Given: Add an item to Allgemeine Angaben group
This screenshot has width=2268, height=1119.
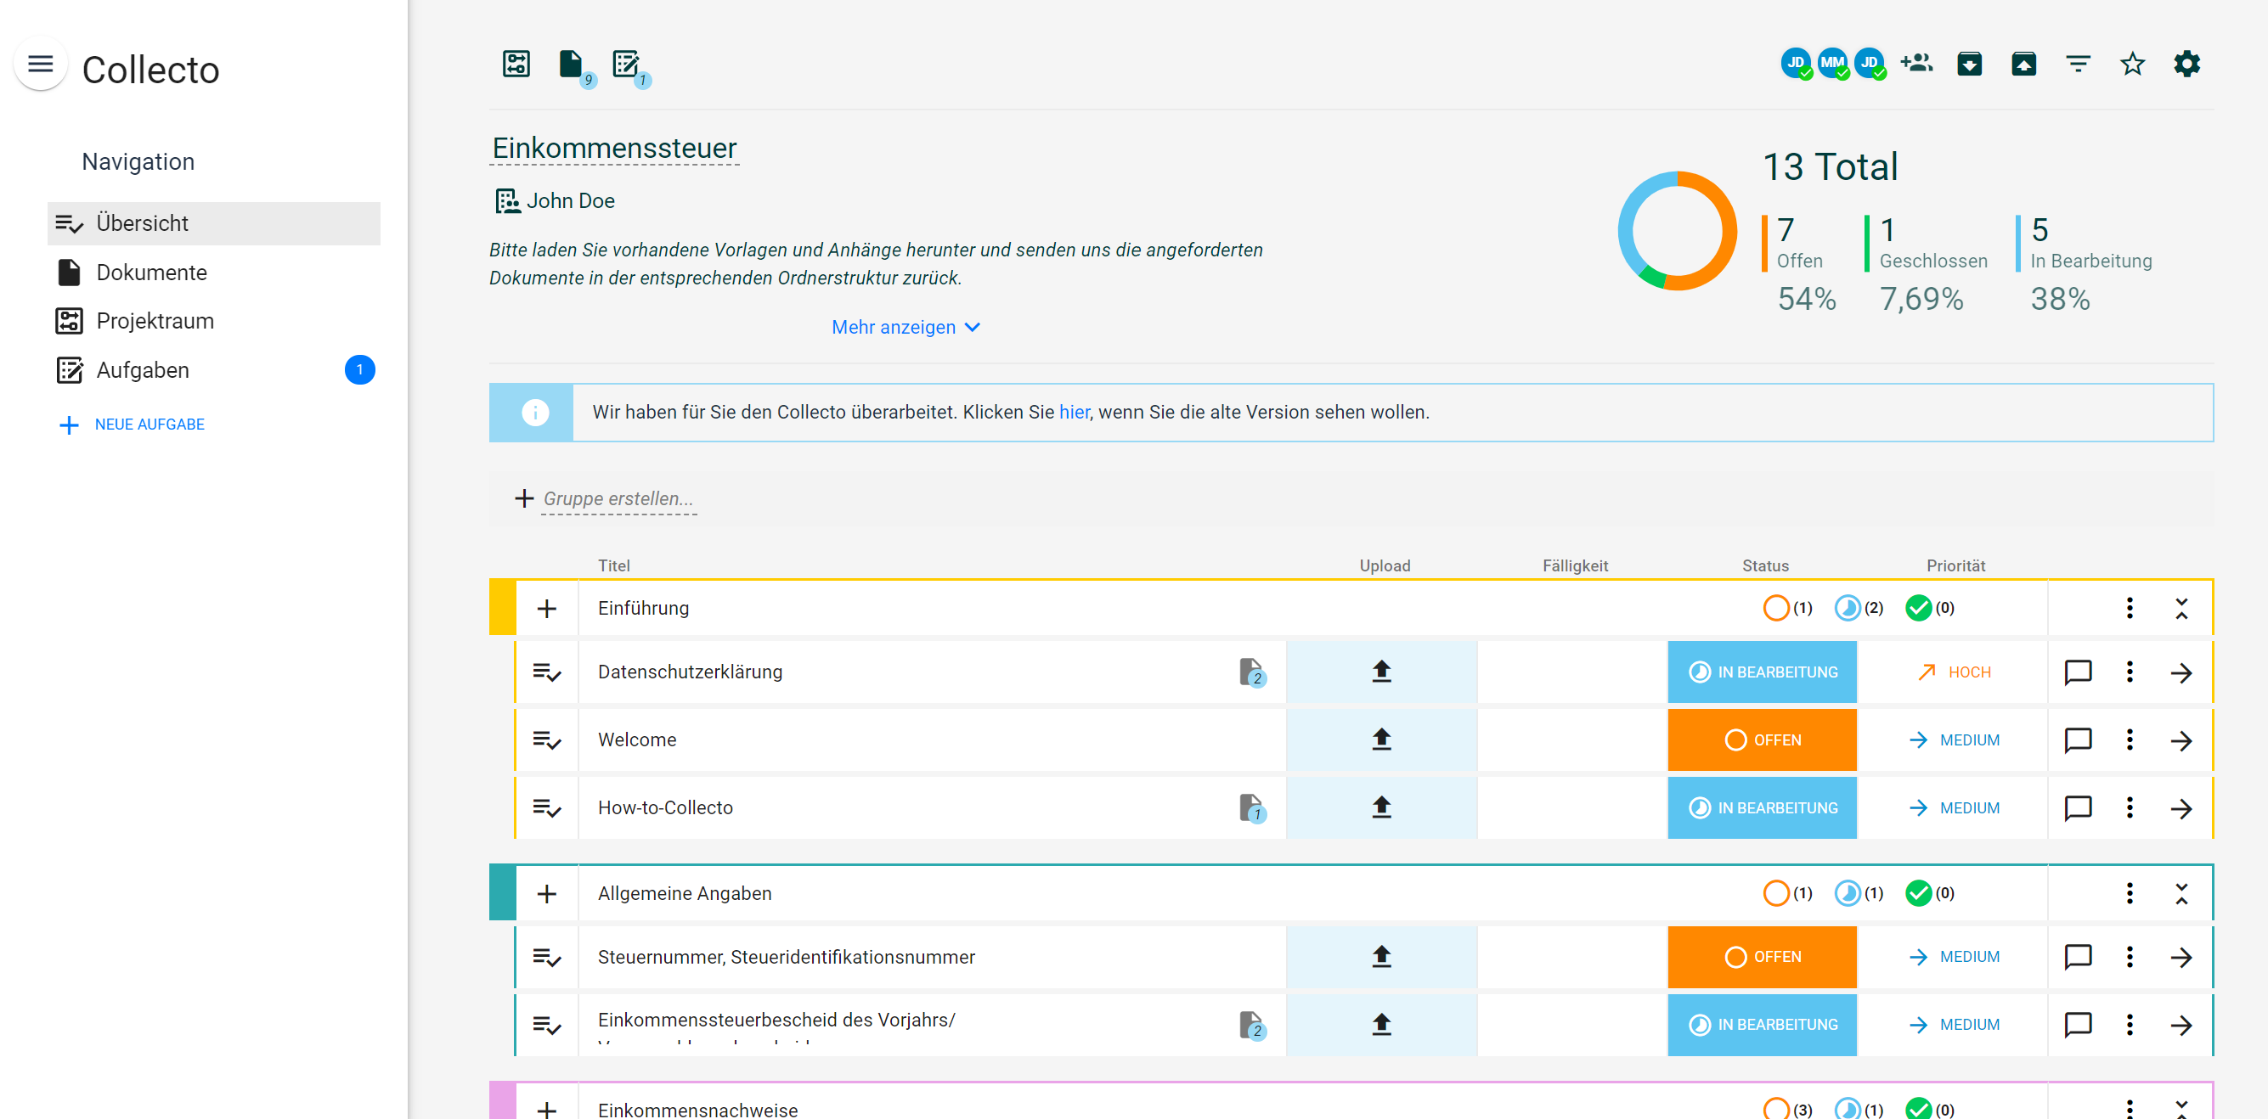Looking at the screenshot, I should (547, 894).
